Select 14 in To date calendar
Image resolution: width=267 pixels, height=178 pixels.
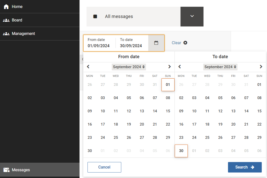(x=246, y=111)
